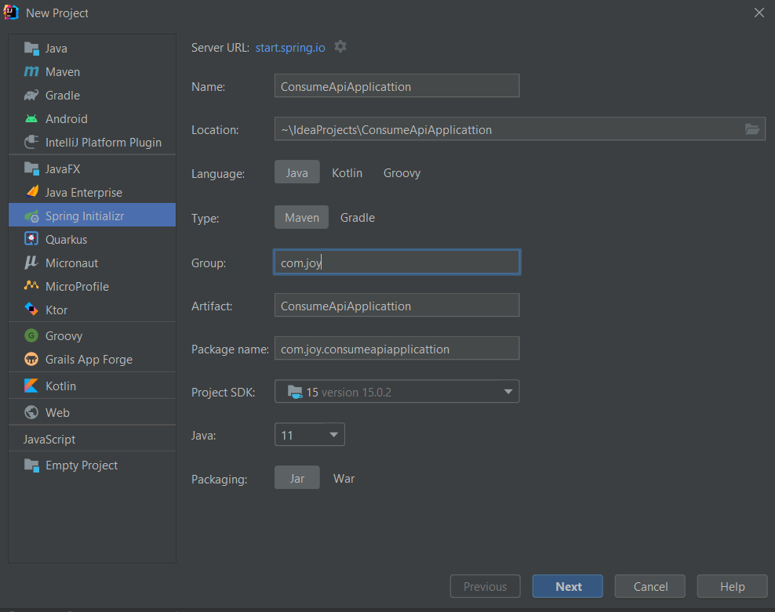
Task: Browse for a project Location folder
Action: pyautogui.click(x=752, y=129)
